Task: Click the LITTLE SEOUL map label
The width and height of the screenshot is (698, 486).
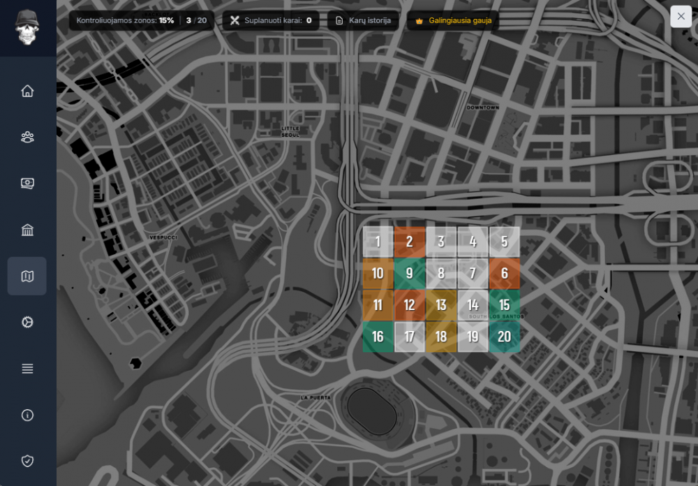Action: 290,131
